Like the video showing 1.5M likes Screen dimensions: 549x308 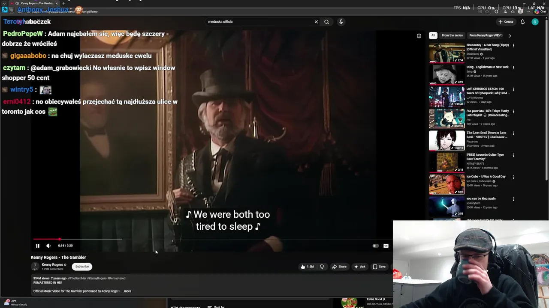click(307, 267)
